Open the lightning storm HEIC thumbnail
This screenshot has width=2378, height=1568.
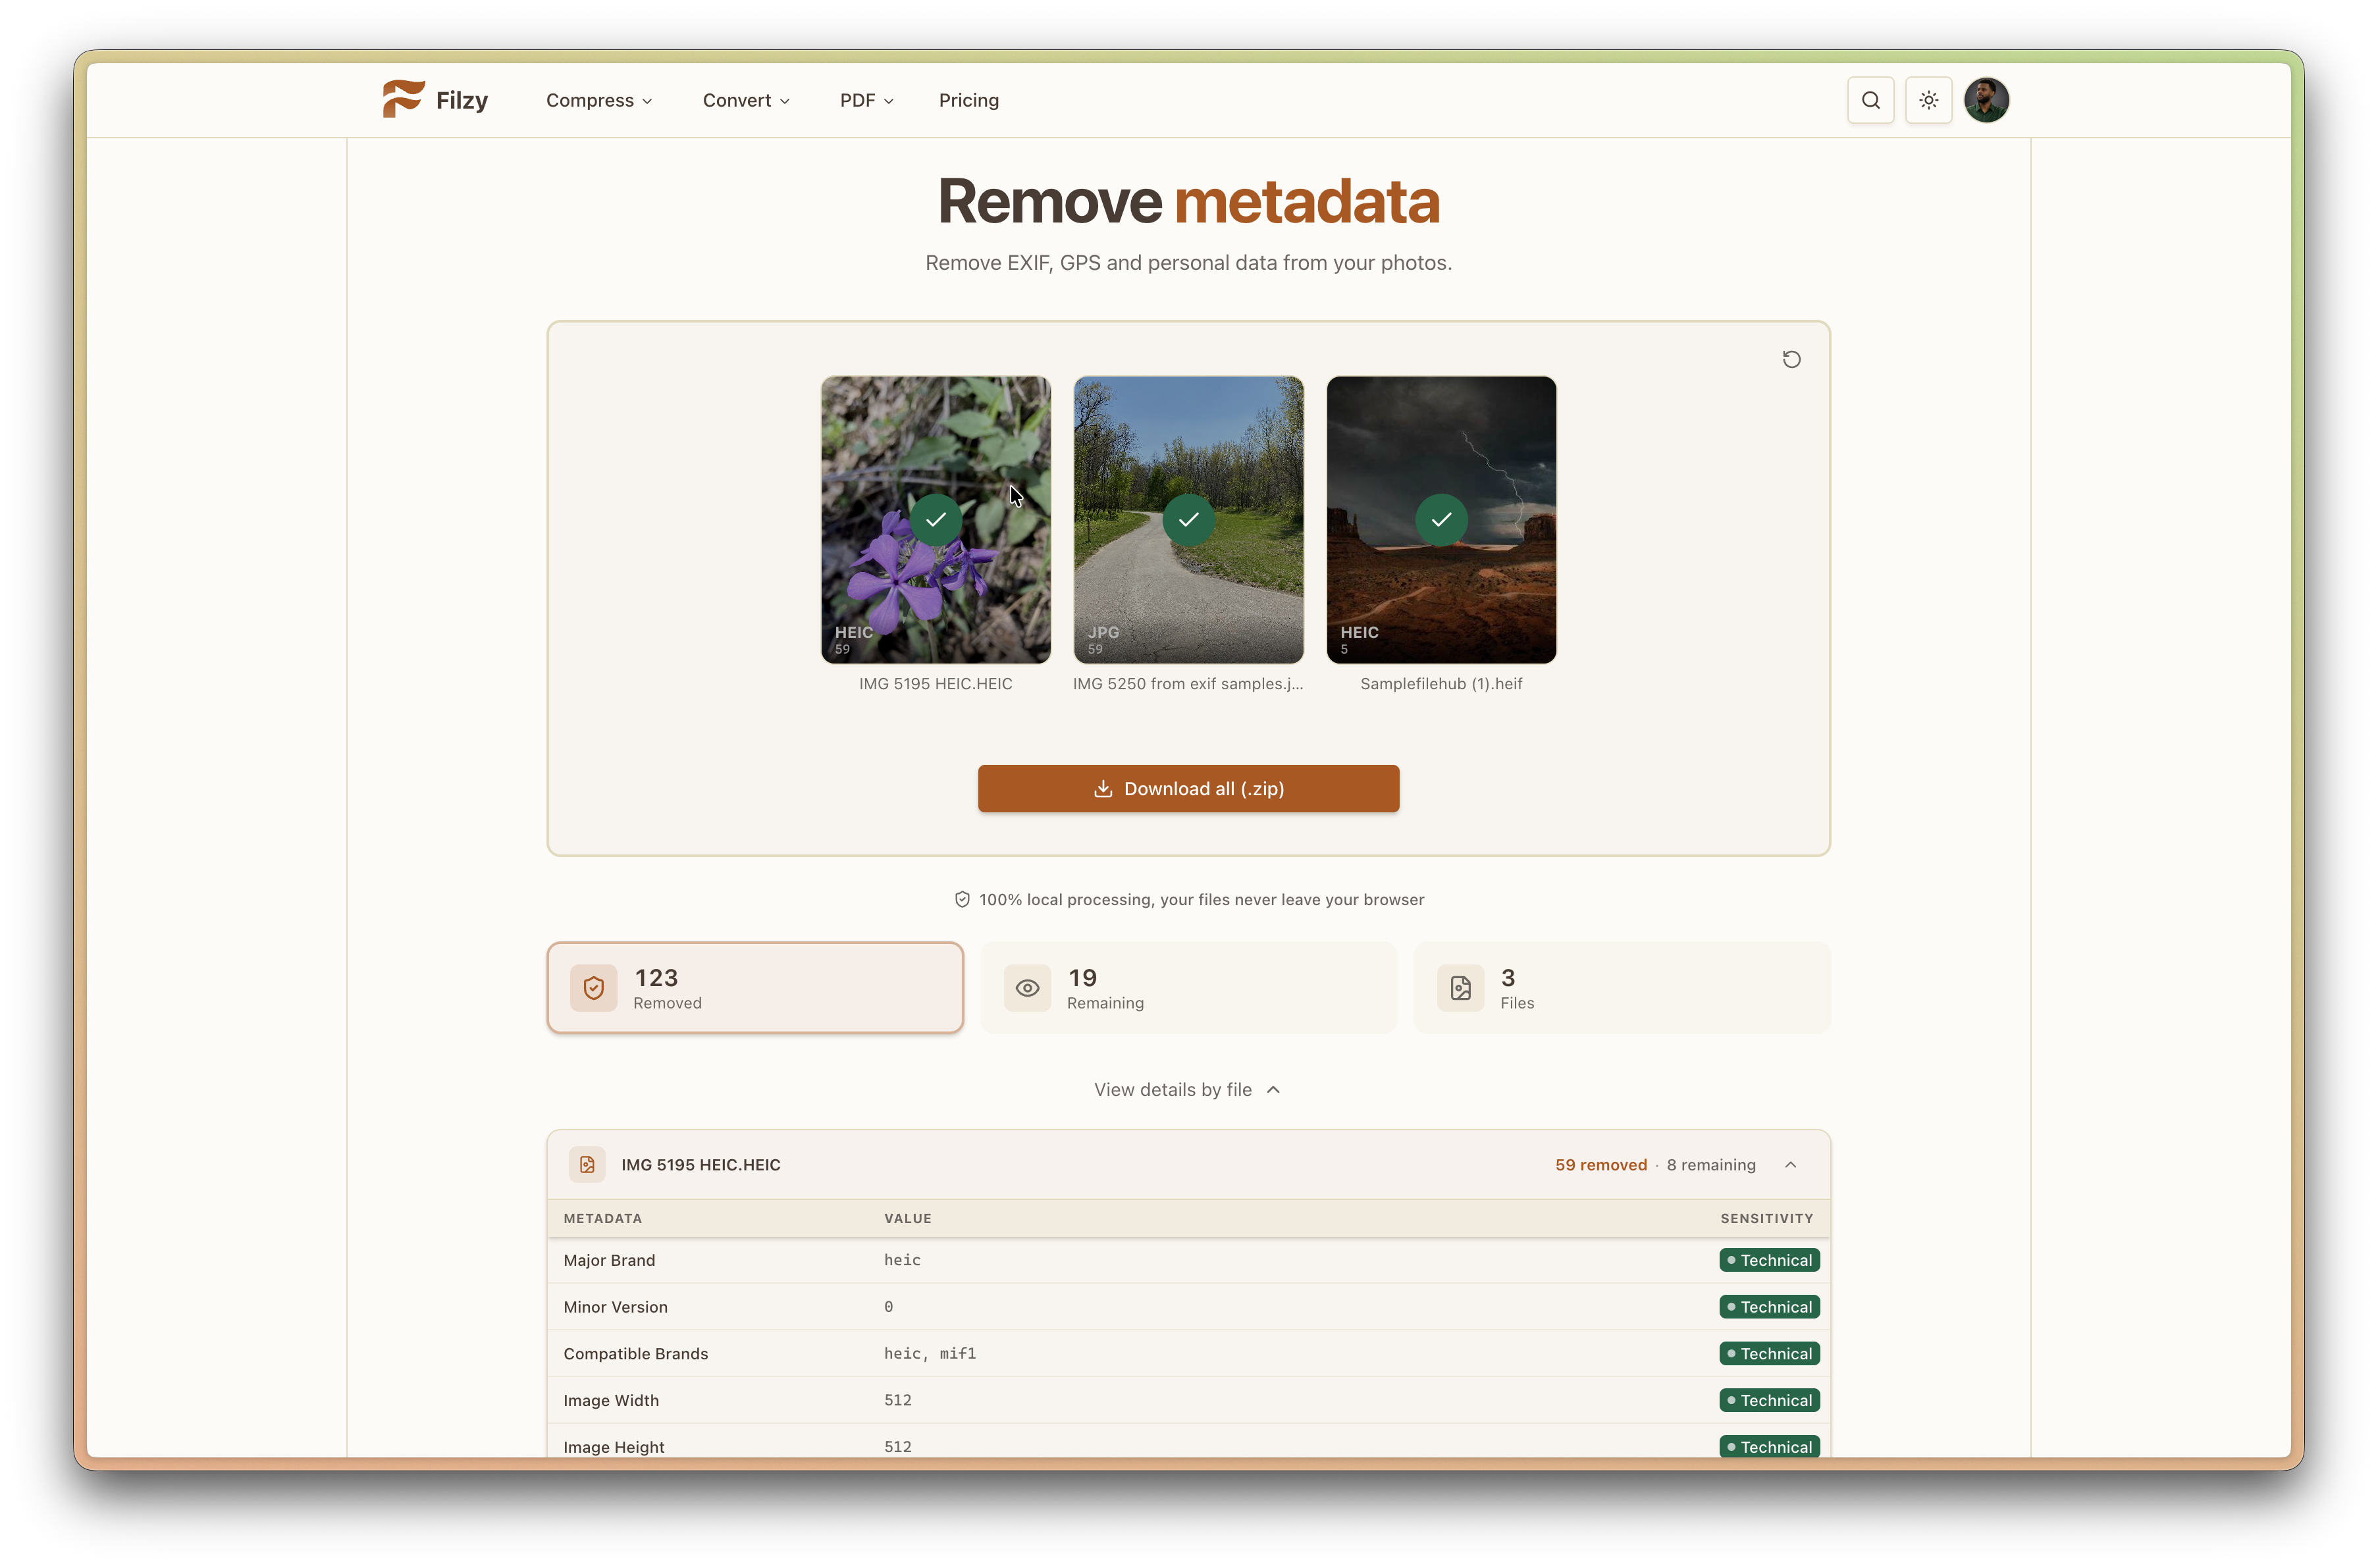(x=1441, y=519)
